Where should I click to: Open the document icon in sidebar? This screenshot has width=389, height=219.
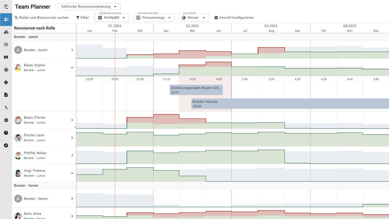point(6,95)
